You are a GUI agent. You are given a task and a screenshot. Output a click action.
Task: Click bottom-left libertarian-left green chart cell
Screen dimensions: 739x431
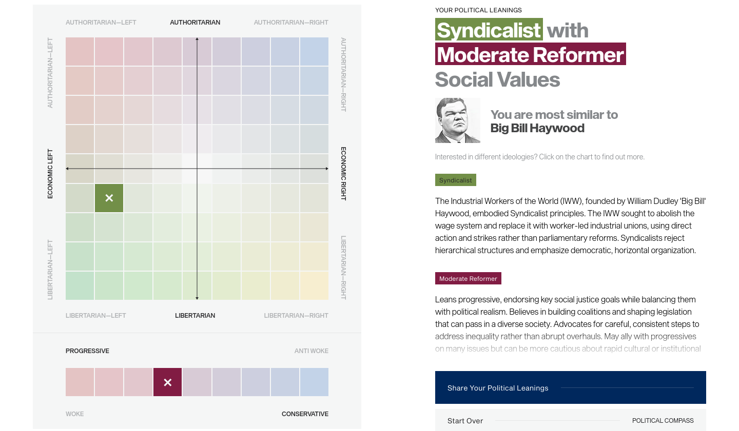pyautogui.click(x=80, y=285)
